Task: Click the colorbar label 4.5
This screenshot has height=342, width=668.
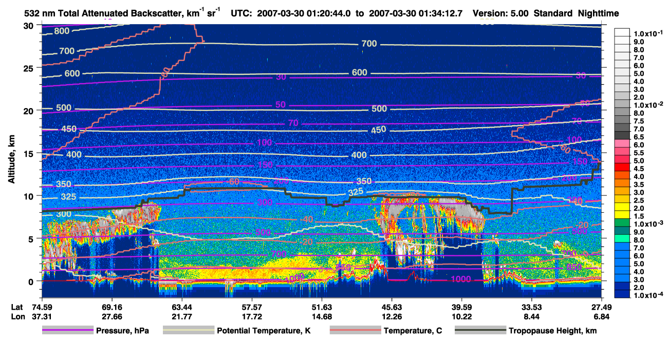Action: coord(639,169)
